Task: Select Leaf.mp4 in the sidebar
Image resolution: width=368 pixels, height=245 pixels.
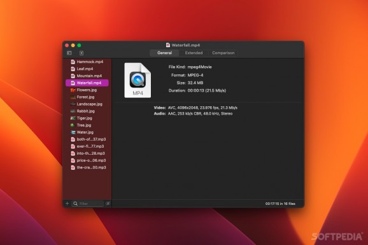Action: point(87,69)
